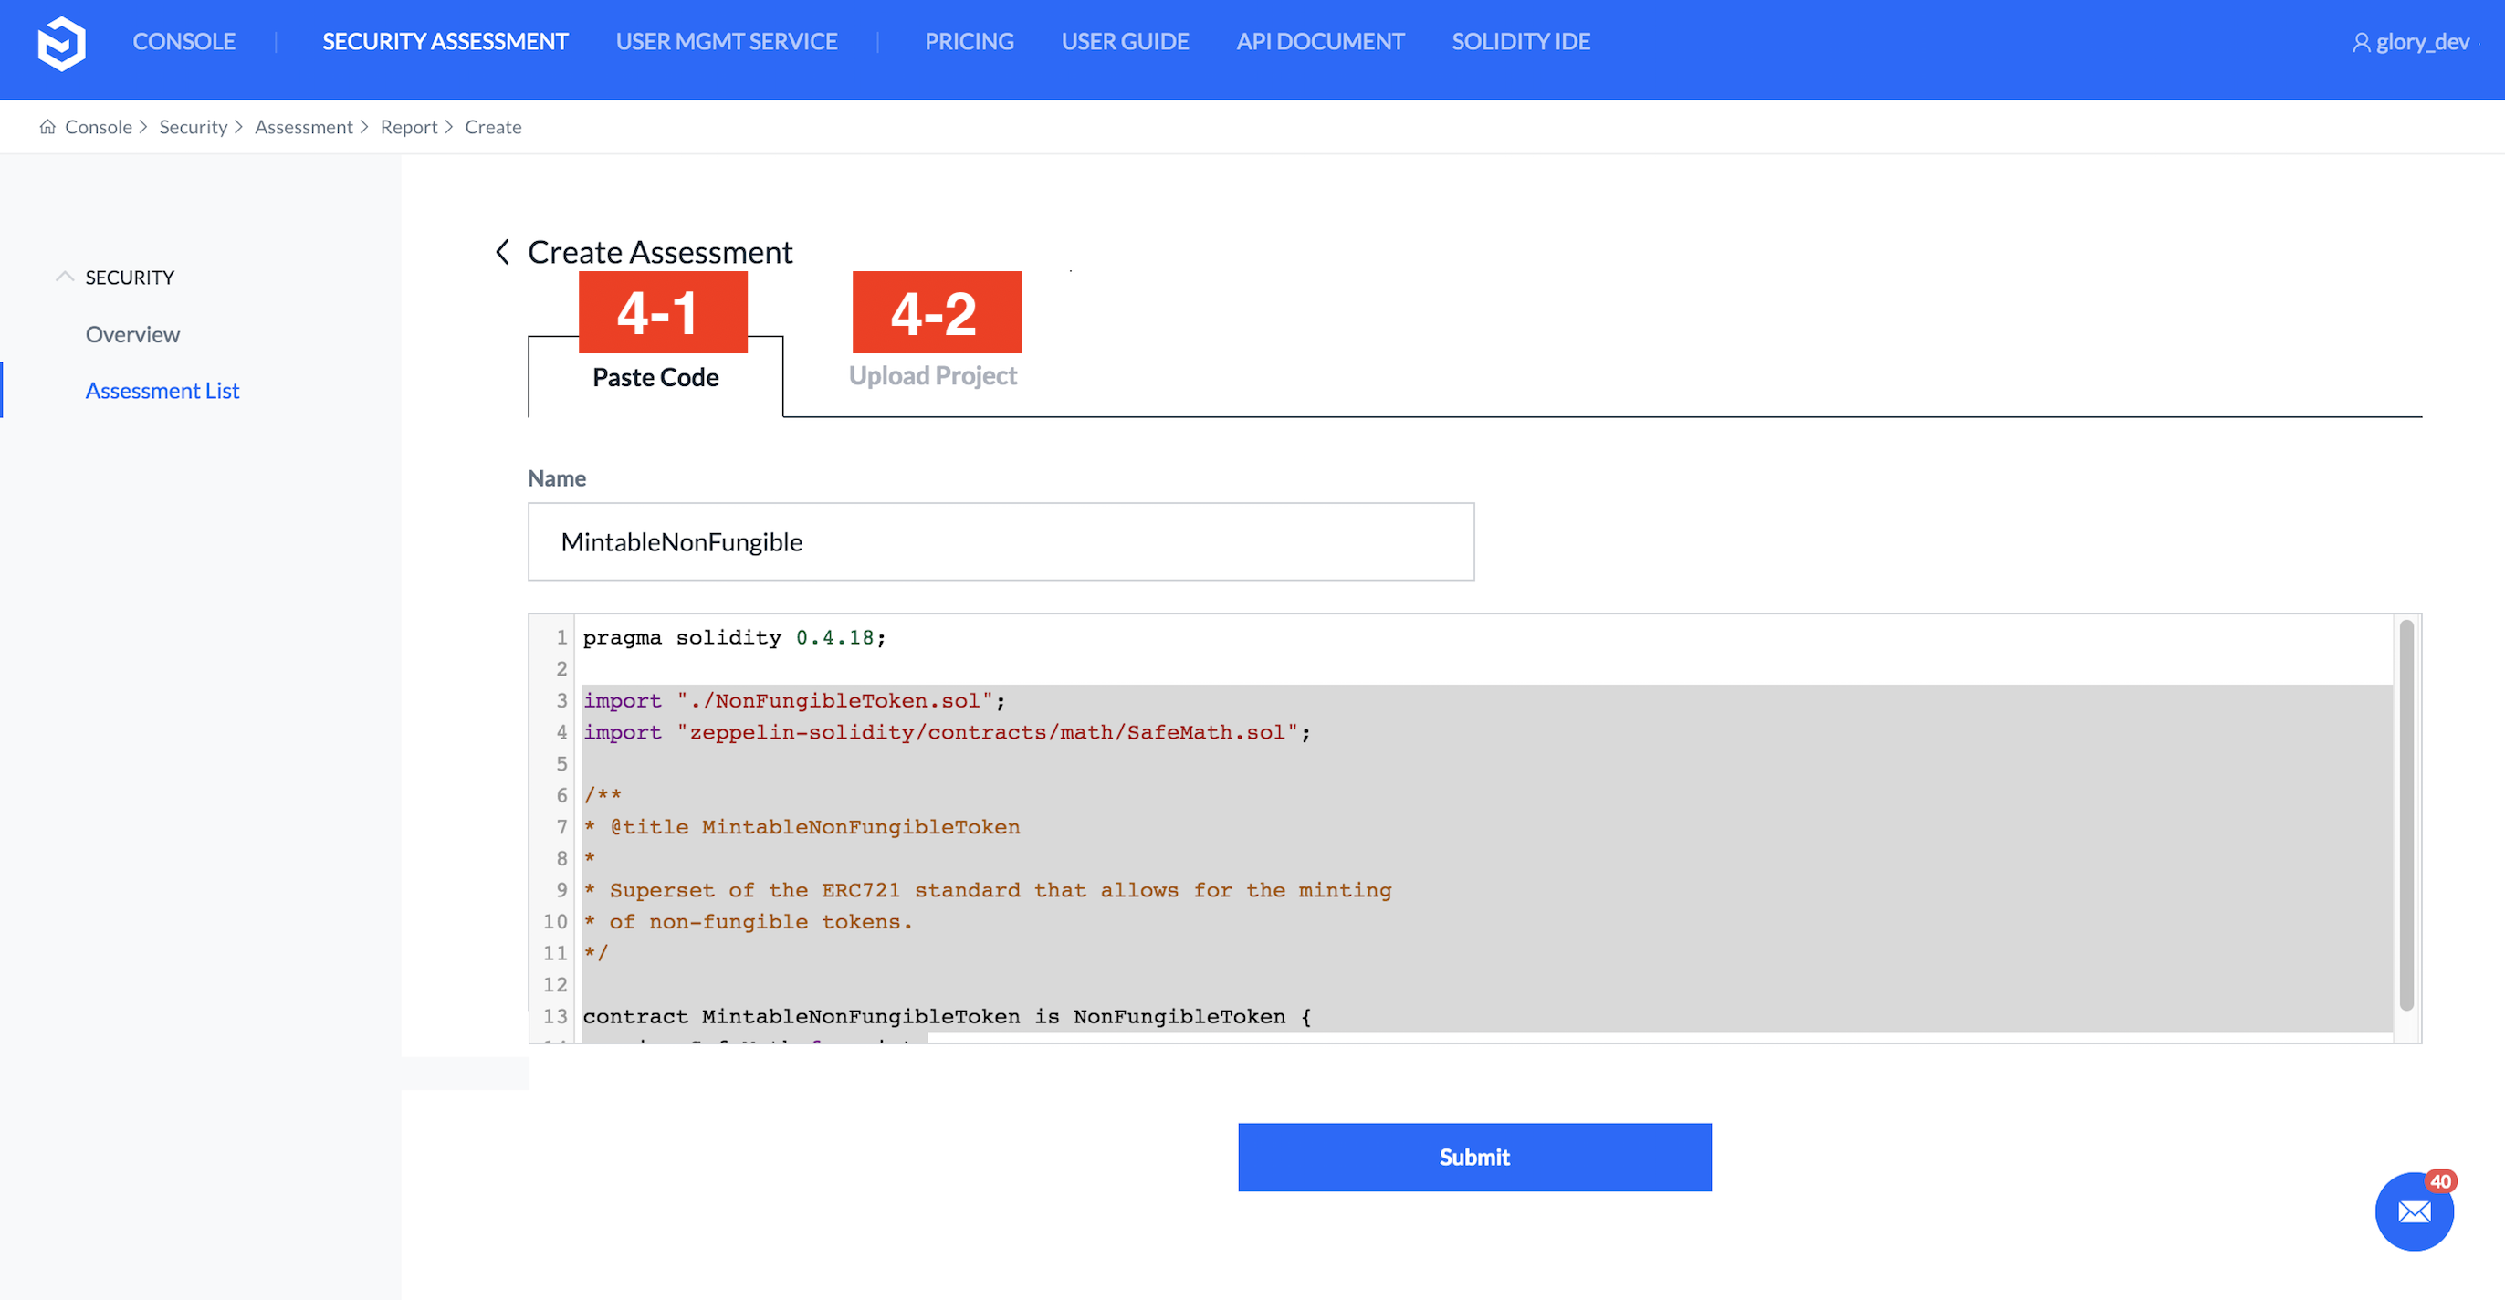The width and height of the screenshot is (2505, 1300).
Task: Click the Name input field
Action: click(1000, 541)
